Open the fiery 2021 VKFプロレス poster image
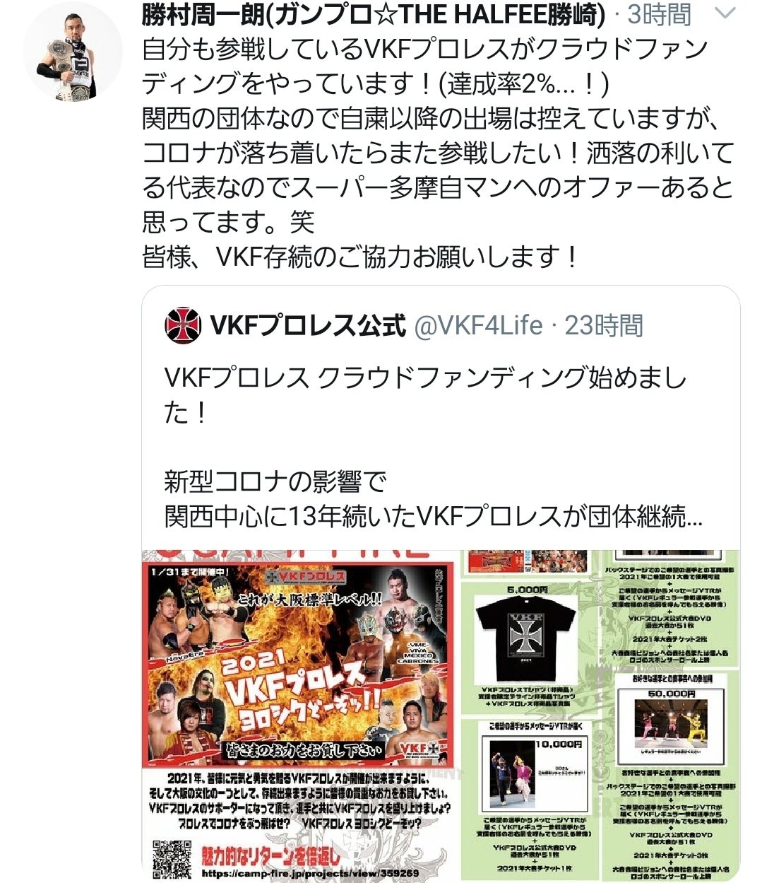 [299, 715]
